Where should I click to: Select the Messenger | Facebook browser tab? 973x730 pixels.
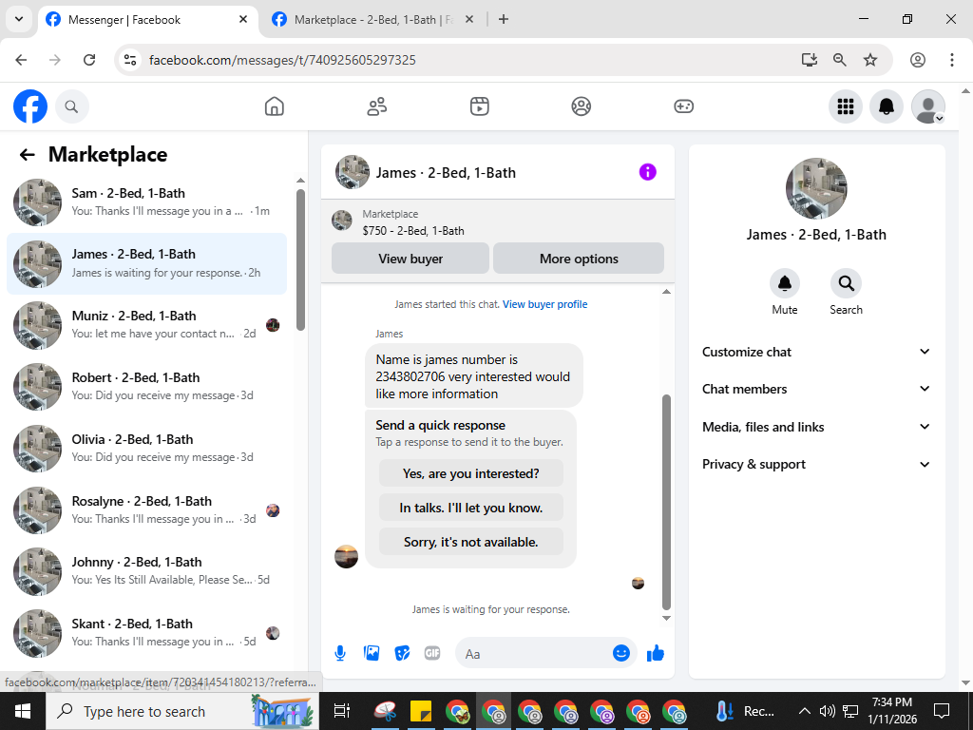click(147, 20)
